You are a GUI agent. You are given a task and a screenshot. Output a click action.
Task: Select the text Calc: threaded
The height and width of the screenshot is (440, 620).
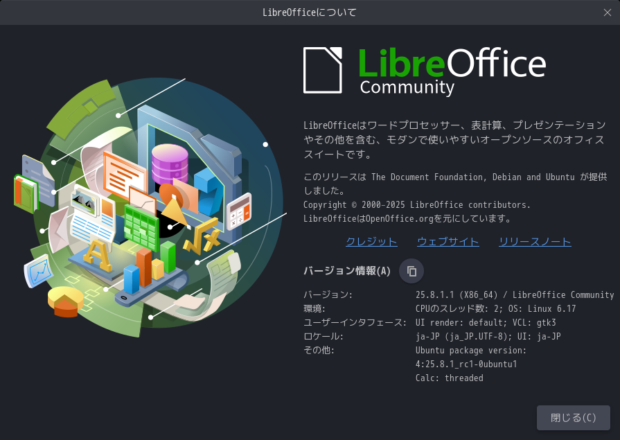(x=449, y=378)
